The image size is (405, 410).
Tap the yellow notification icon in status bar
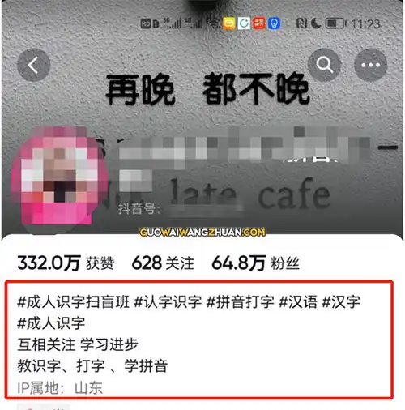click(228, 23)
